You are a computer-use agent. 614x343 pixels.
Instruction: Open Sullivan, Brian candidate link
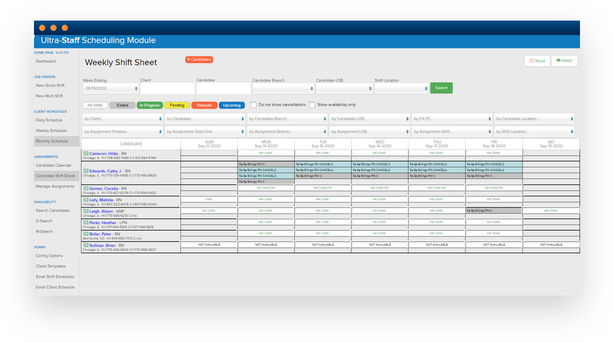point(102,246)
